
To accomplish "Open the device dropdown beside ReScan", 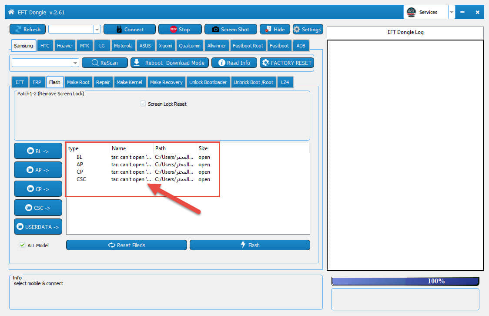I will coord(75,63).
